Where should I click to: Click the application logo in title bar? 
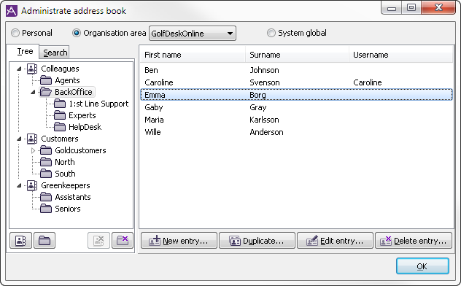[12, 11]
